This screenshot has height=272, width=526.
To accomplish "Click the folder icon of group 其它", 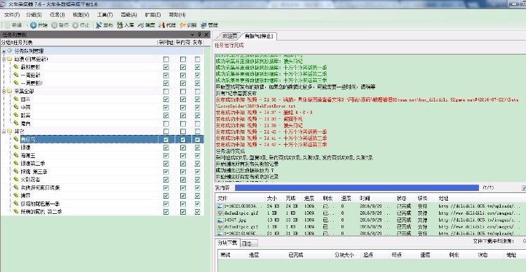I will coord(9,131).
